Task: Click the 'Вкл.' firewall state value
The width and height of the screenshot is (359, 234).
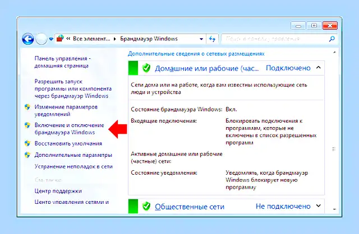Action: (x=231, y=109)
